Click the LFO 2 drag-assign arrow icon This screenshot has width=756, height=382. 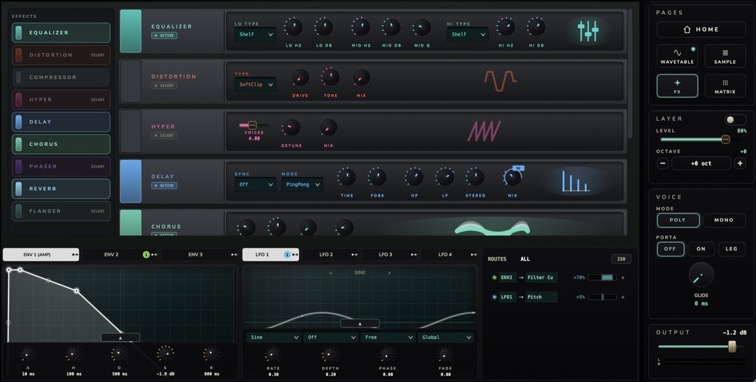tap(354, 255)
